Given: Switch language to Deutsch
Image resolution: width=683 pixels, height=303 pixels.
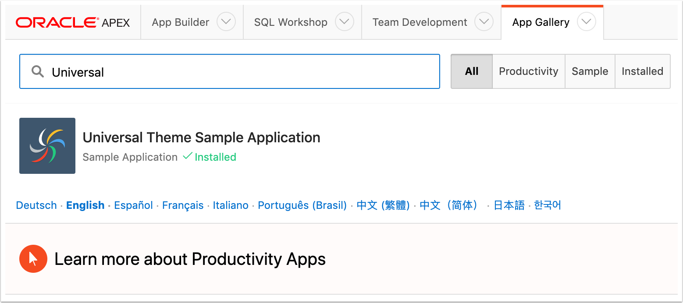Looking at the screenshot, I should coord(36,205).
